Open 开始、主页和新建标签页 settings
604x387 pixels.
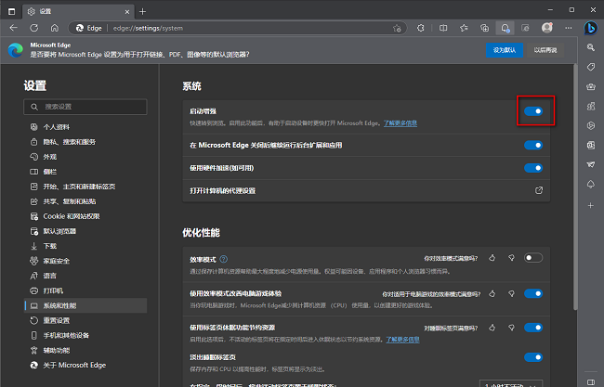click(x=85, y=187)
